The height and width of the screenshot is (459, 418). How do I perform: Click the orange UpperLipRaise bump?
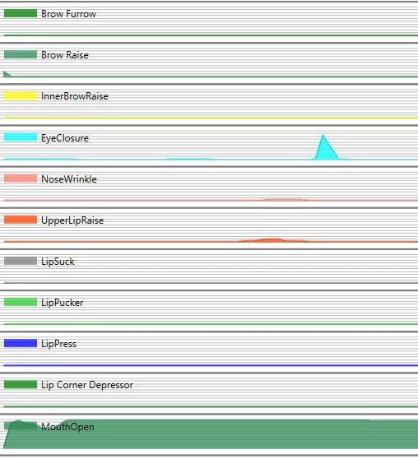pyautogui.click(x=272, y=240)
